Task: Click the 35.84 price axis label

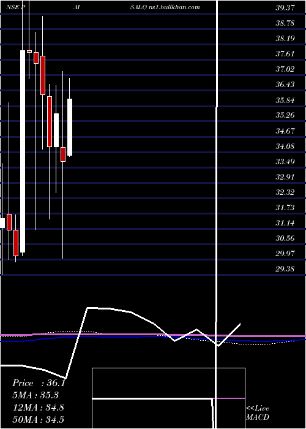Action: coord(285,100)
